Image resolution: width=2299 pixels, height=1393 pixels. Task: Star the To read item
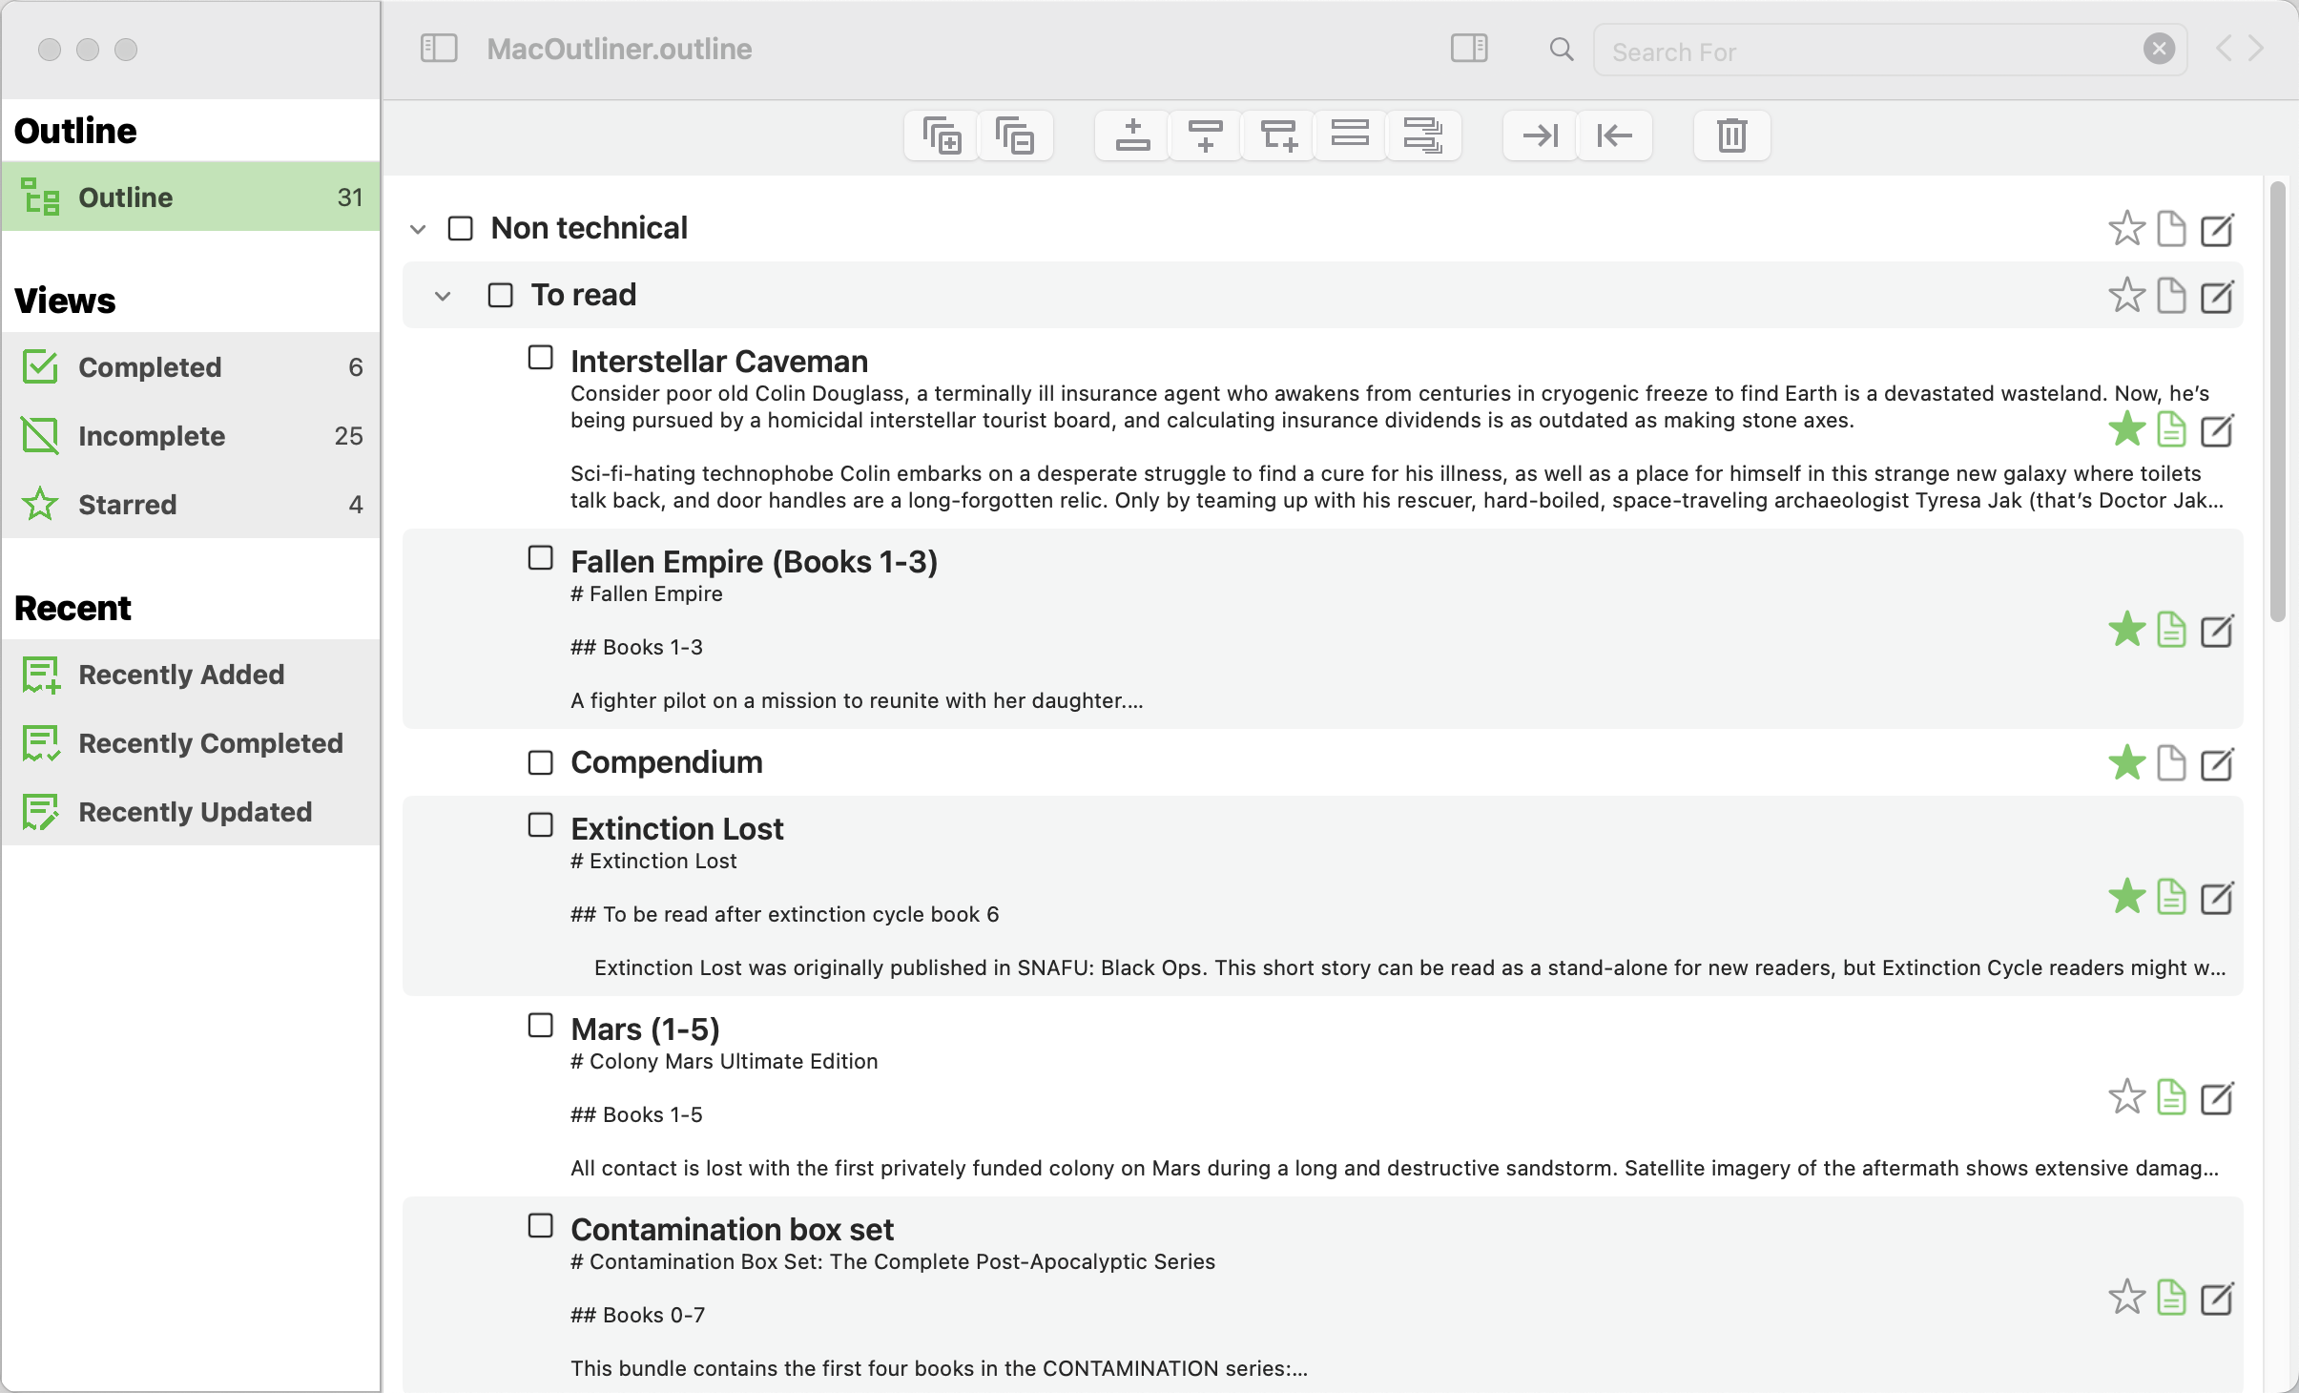2126,296
